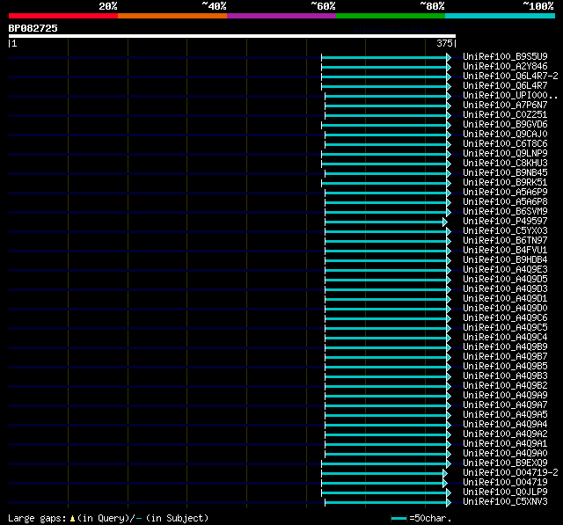Open hit UniRef100_A4Q9B3
The image size is (563, 525).
[x=505, y=376]
